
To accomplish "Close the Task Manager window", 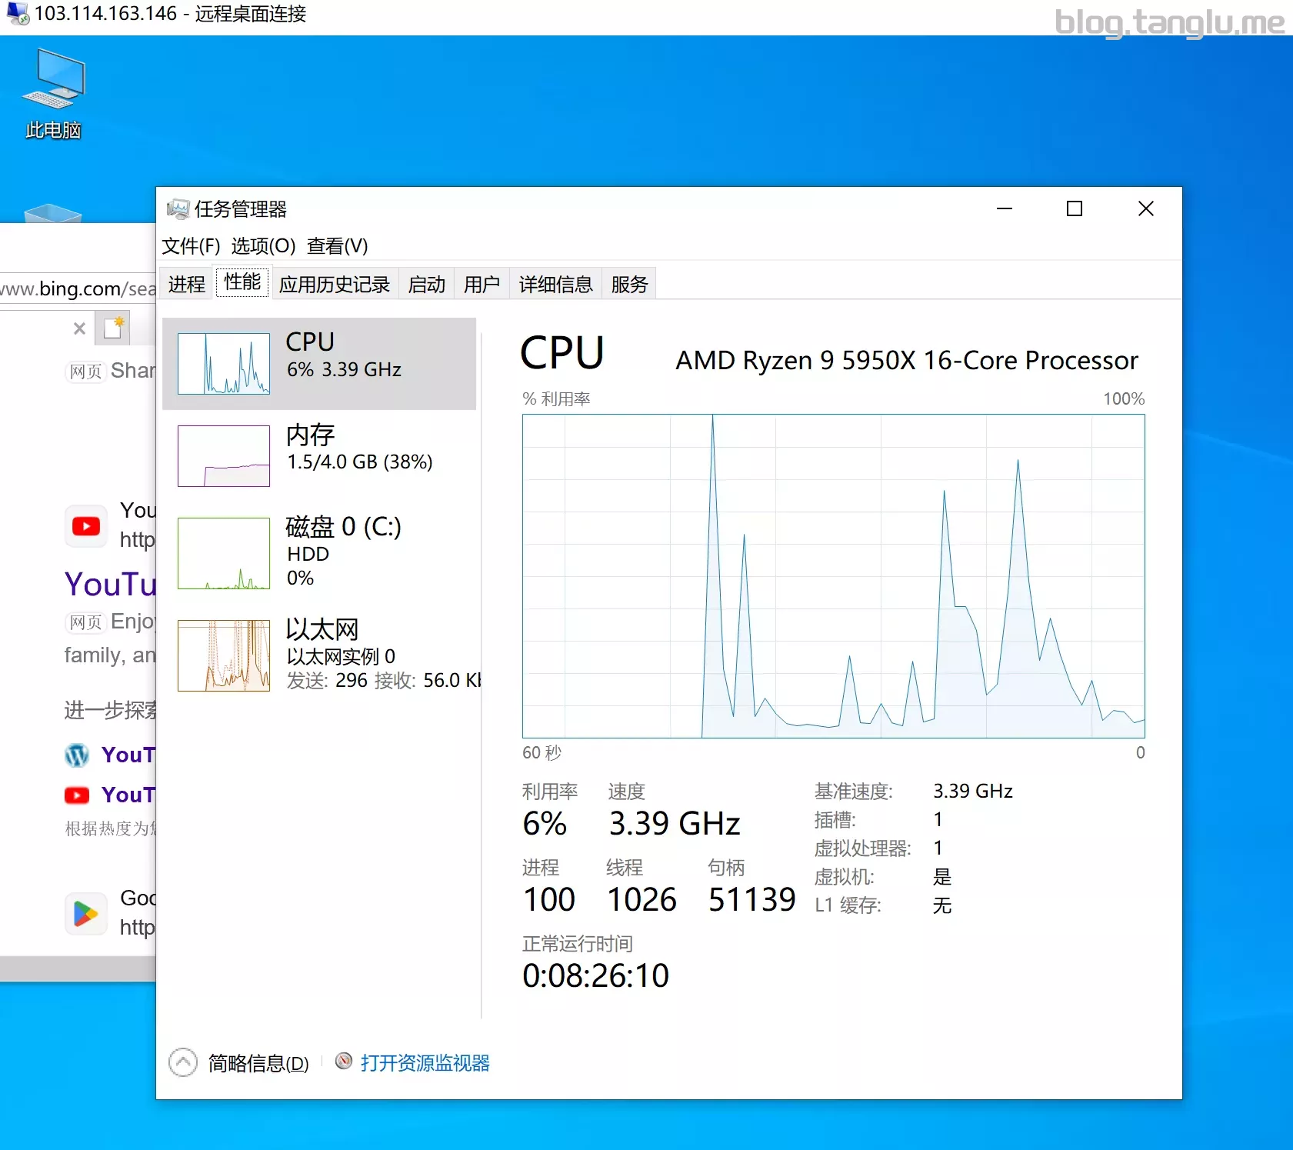I will [1146, 208].
